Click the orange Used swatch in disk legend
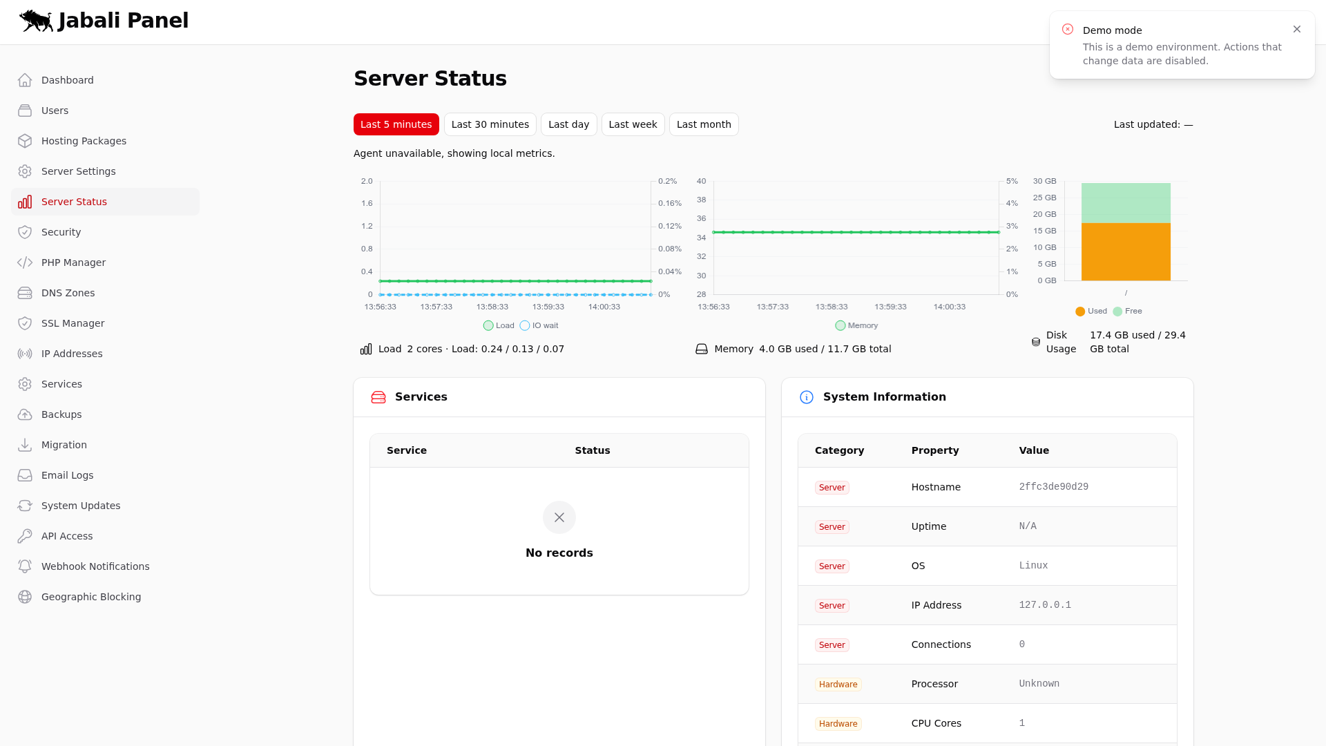The width and height of the screenshot is (1326, 746). pyautogui.click(x=1080, y=312)
